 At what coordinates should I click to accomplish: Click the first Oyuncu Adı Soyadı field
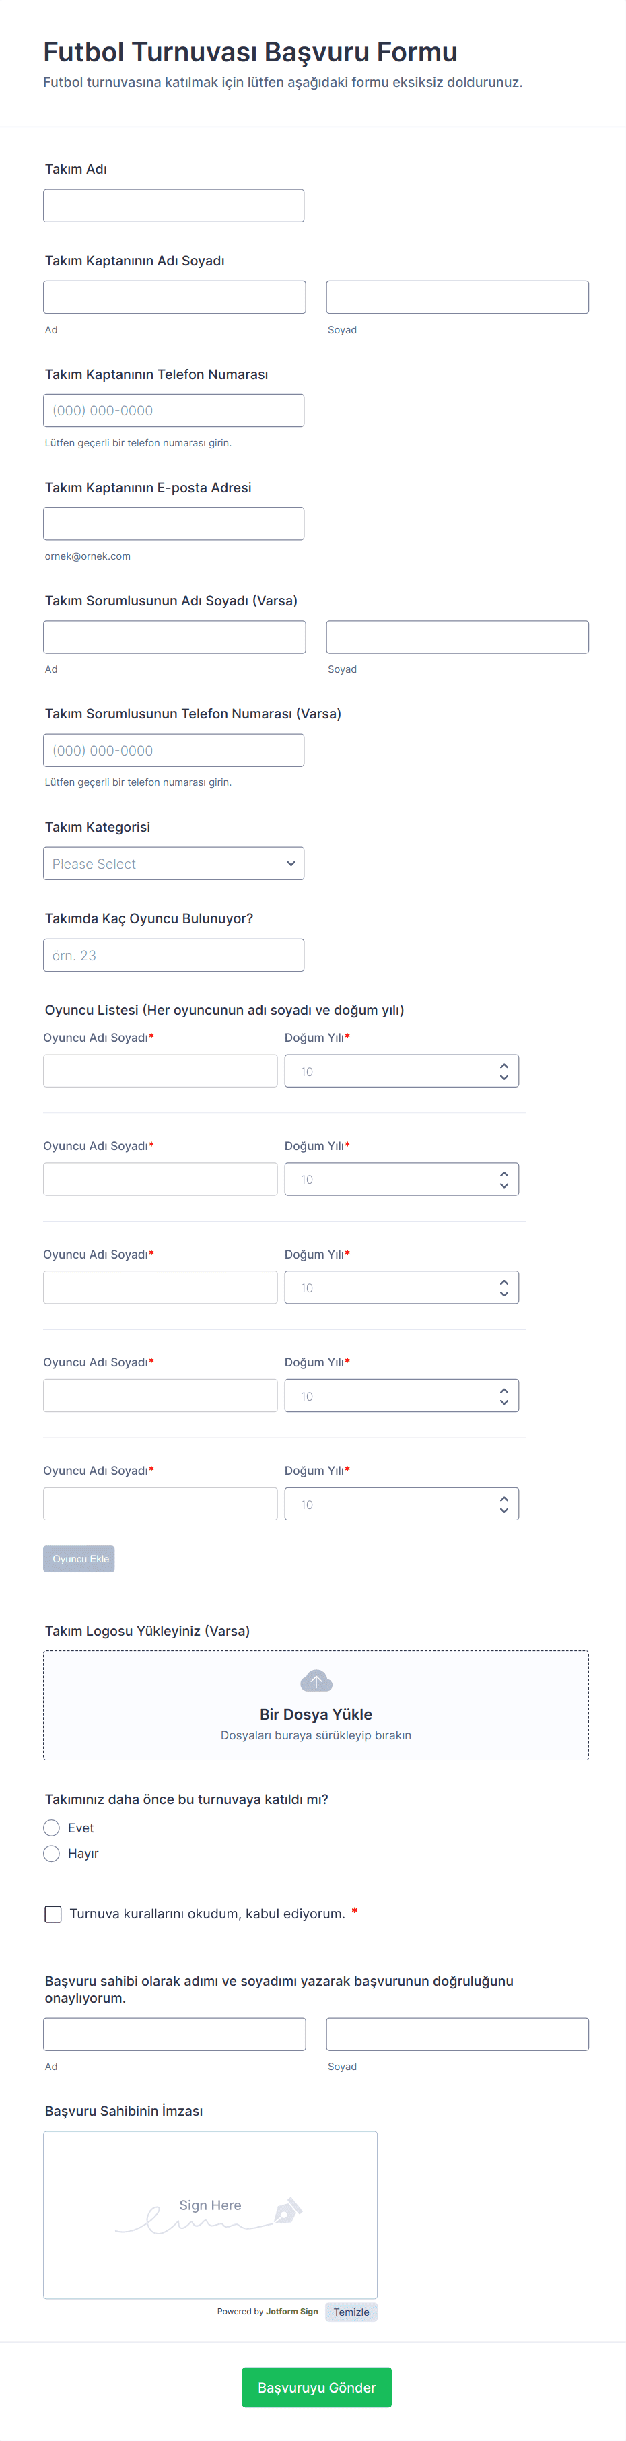coord(160,1071)
